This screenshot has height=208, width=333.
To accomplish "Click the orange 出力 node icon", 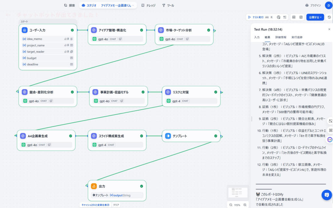I will 94,186.
